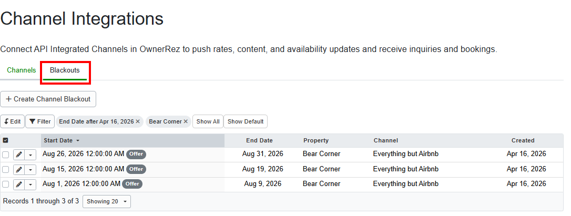Edit the Aug 1, 2026 blackout with pencil icon
The image size is (571, 216).
[19, 184]
